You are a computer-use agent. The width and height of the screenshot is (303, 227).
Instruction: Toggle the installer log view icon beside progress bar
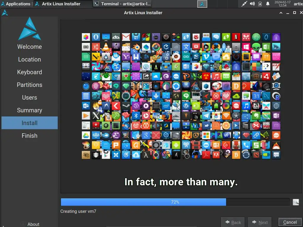point(296,202)
